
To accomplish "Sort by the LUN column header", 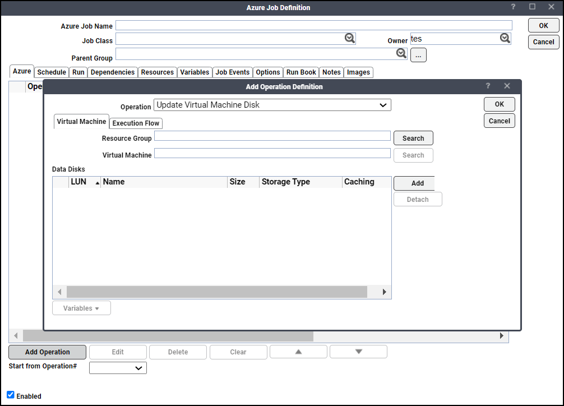I will pyautogui.click(x=85, y=182).
